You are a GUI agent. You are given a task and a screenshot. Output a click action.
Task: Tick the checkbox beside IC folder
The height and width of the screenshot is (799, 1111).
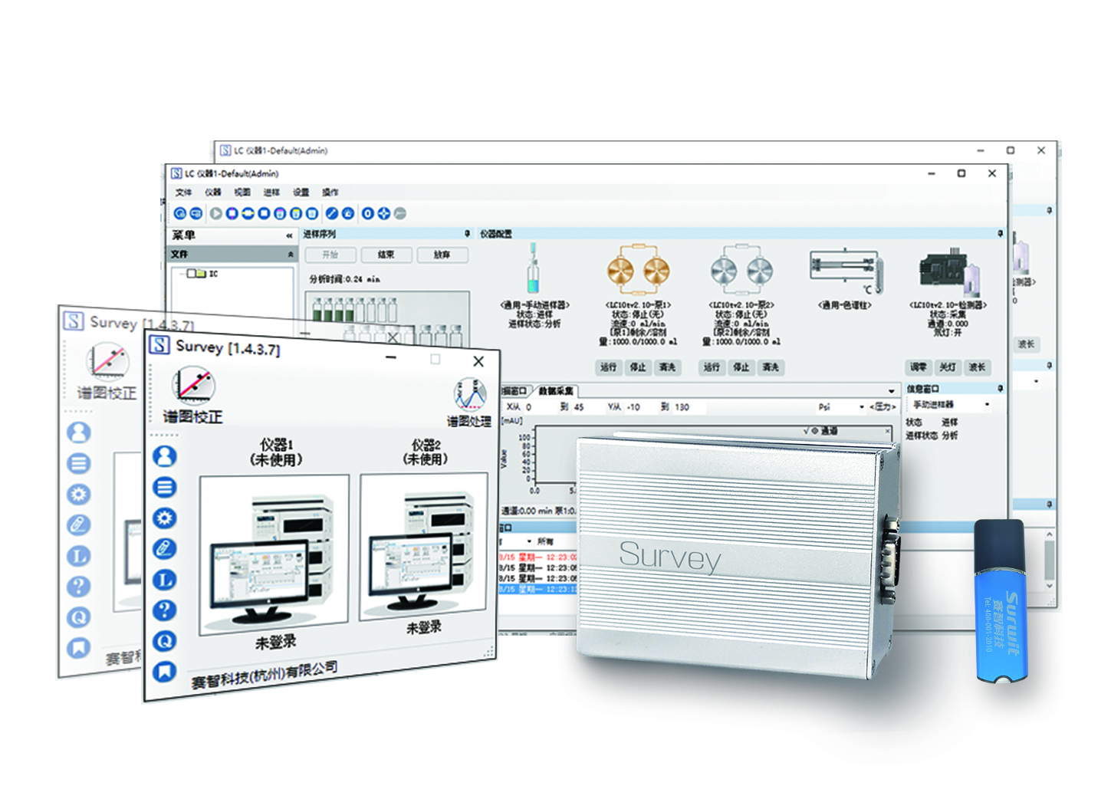192,273
